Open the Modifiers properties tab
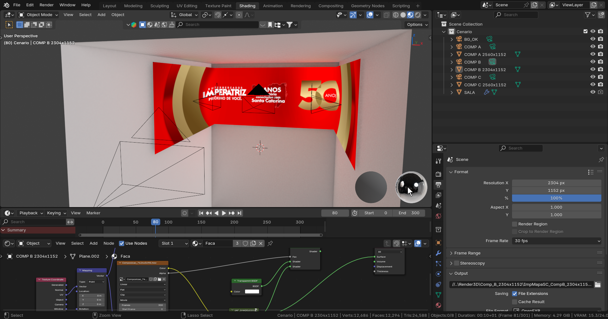 (438, 253)
